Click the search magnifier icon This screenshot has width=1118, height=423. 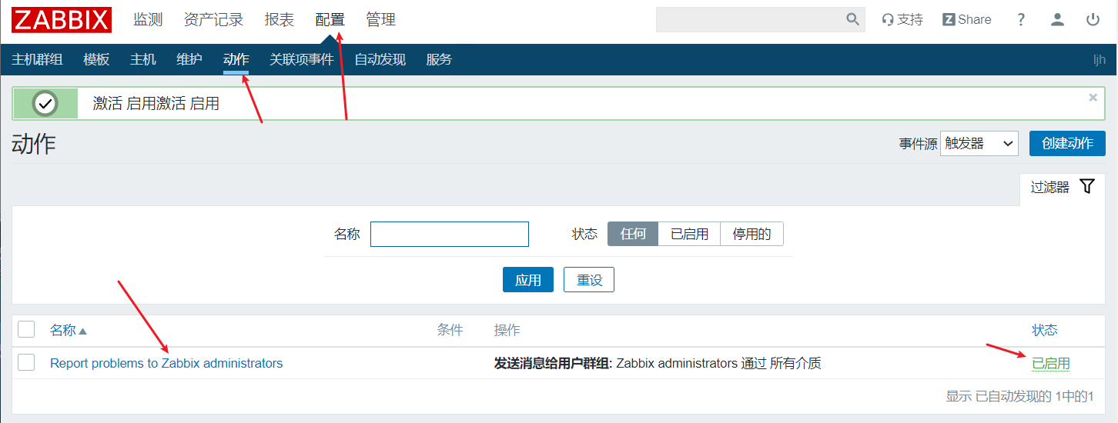coord(852,19)
